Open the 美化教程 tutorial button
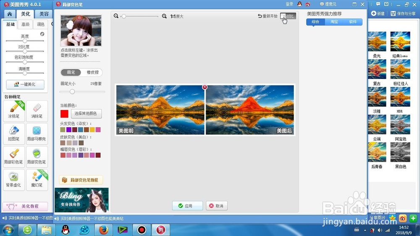 click(x=25, y=206)
